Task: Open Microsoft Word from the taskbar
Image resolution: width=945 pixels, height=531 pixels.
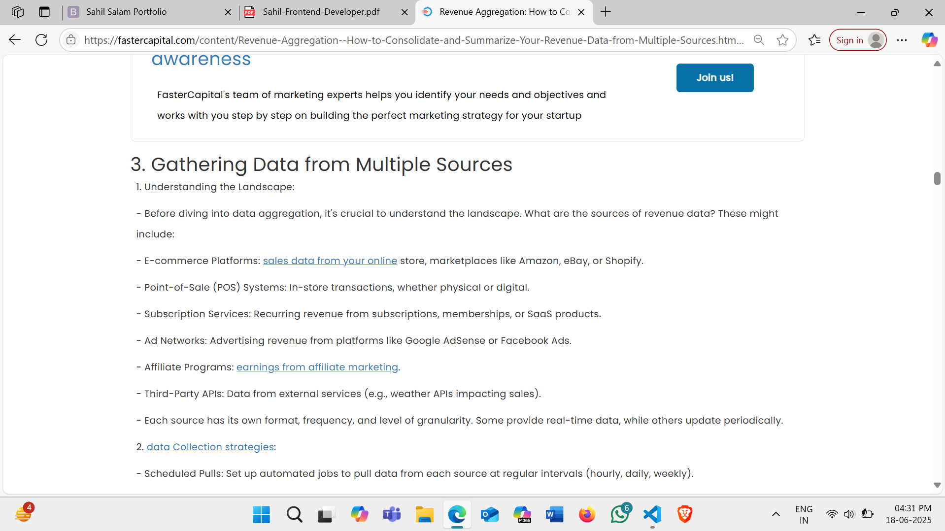Action: (554, 514)
